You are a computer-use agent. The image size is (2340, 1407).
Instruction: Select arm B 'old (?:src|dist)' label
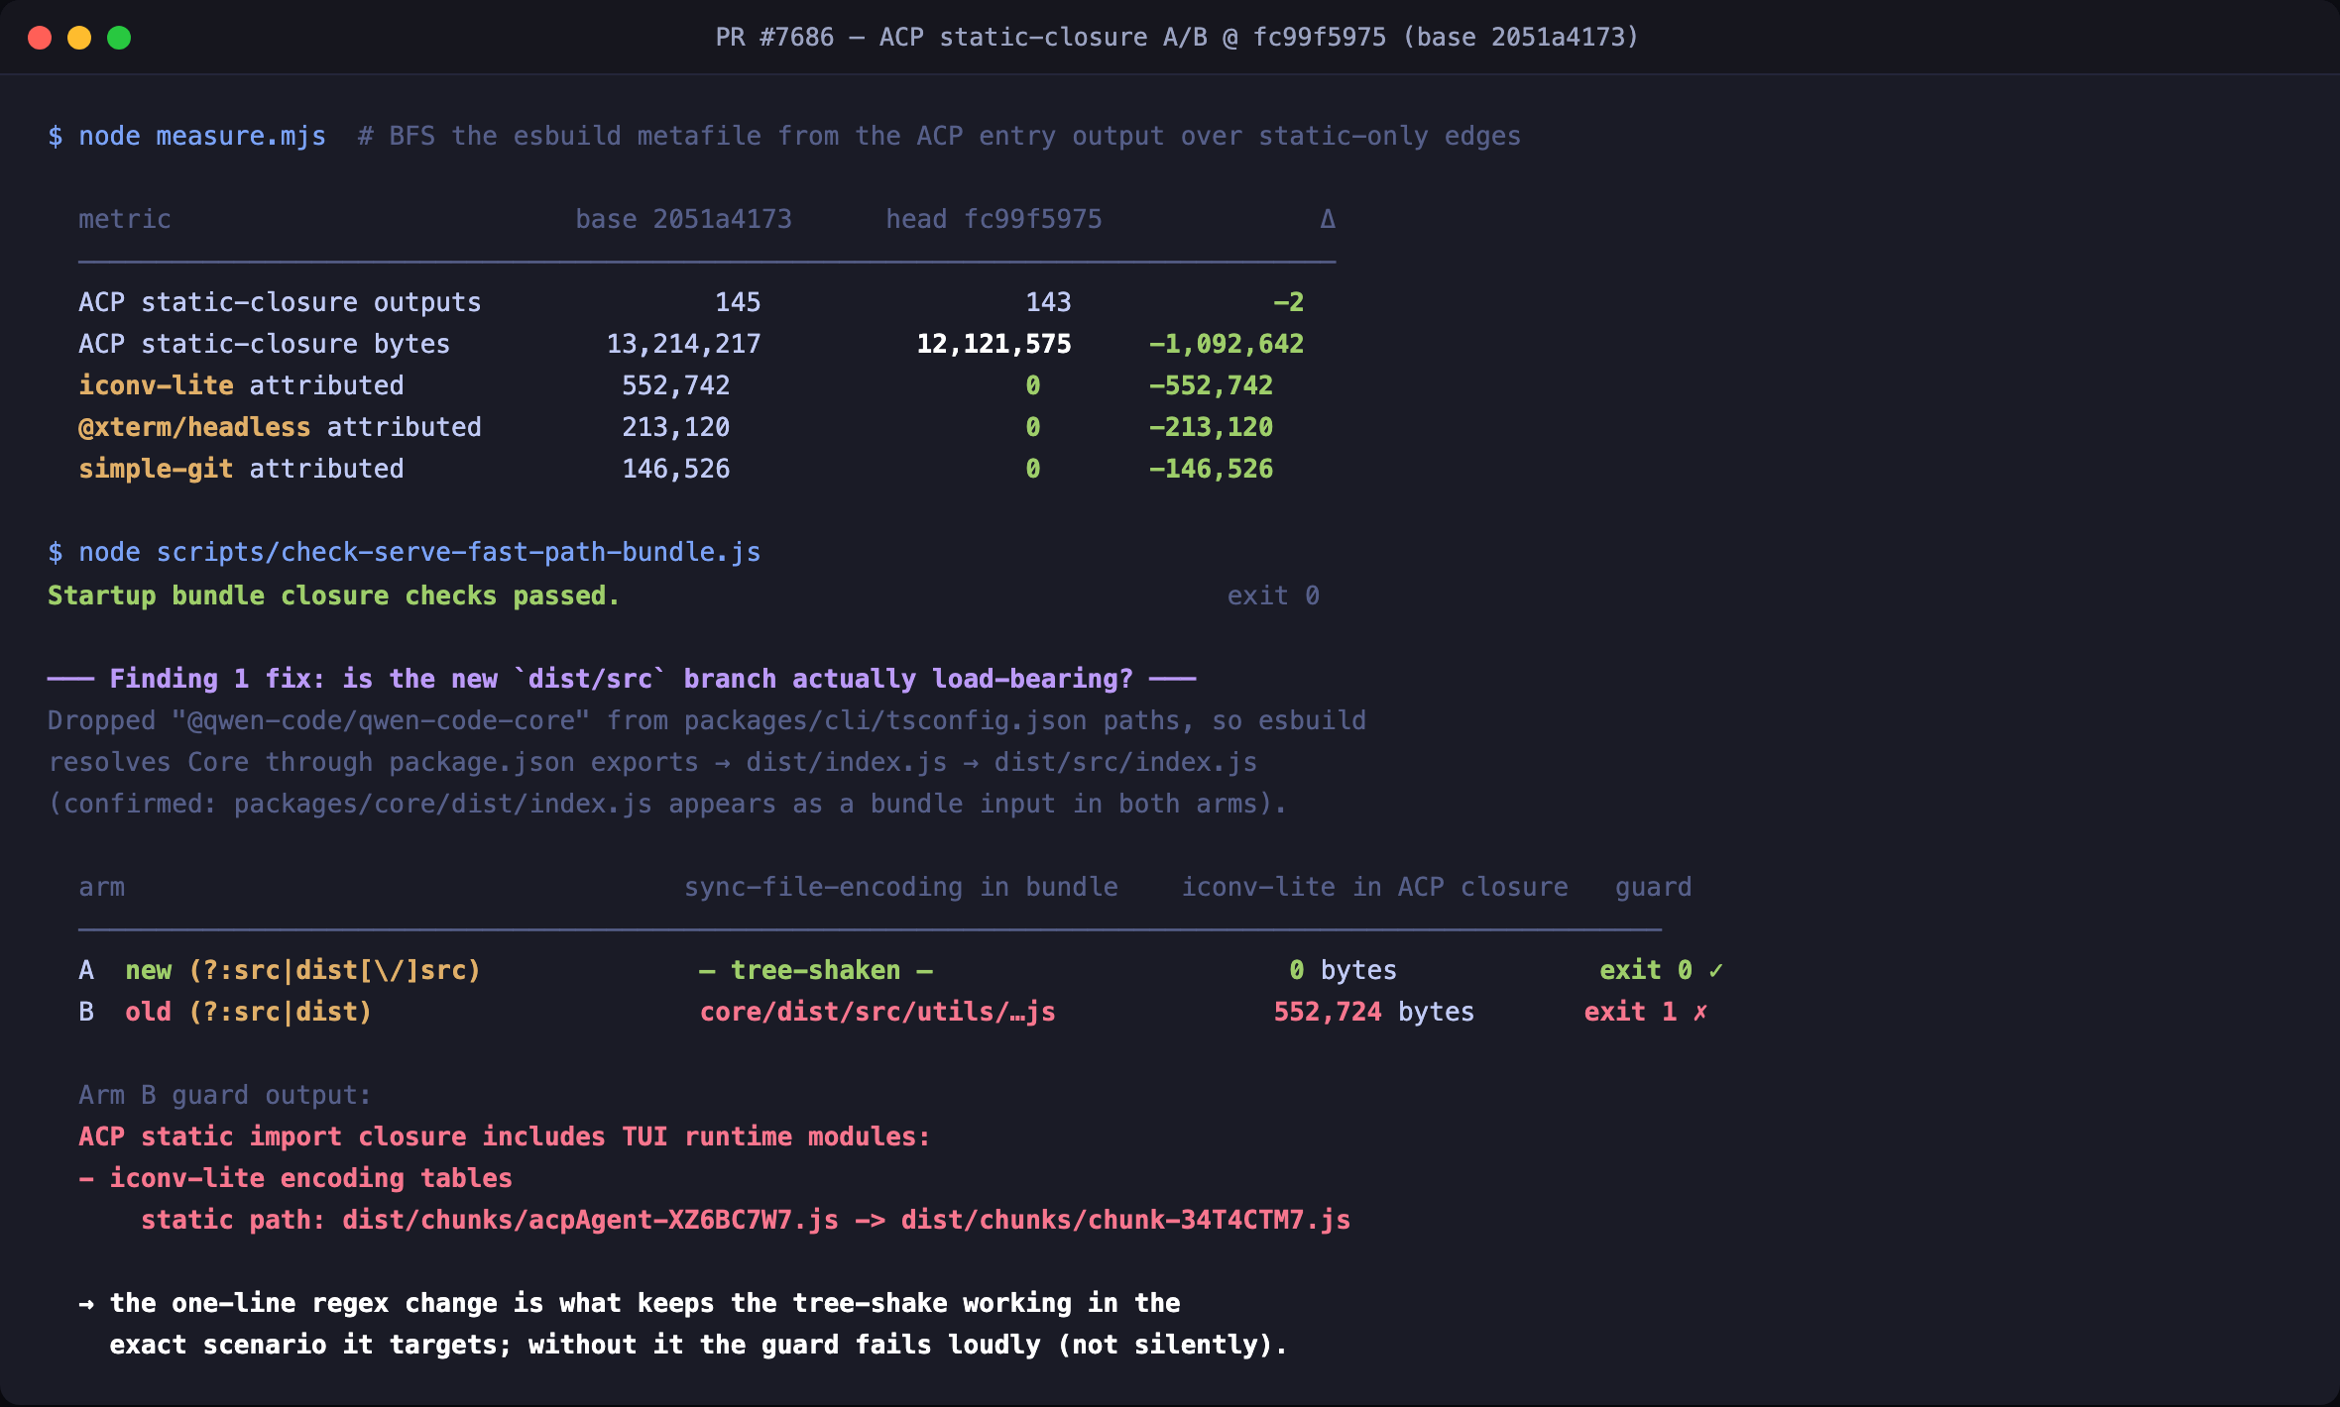249,1012
